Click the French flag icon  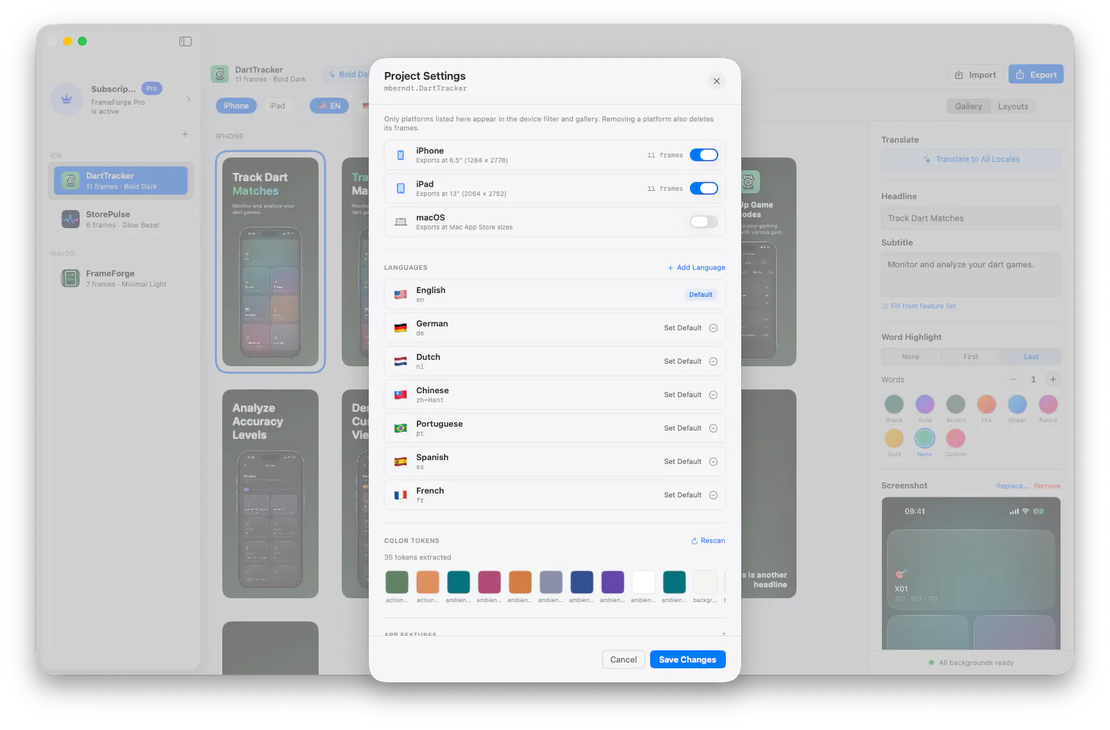(x=400, y=495)
